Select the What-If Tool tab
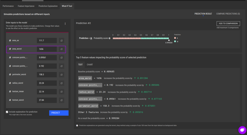The height and width of the screenshot is (135, 247). point(67,6)
